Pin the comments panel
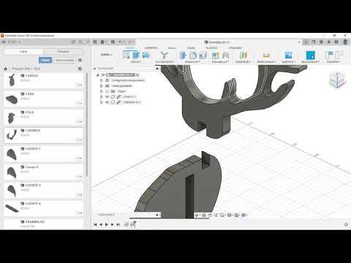The height and width of the screenshot is (263, 351). [157, 215]
